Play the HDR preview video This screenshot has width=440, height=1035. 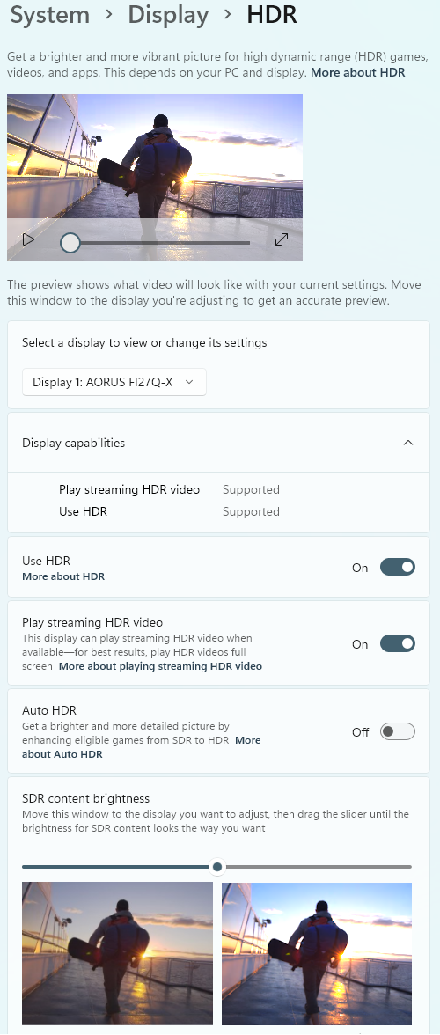click(27, 239)
